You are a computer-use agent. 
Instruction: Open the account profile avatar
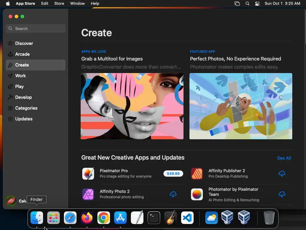(x=11, y=201)
